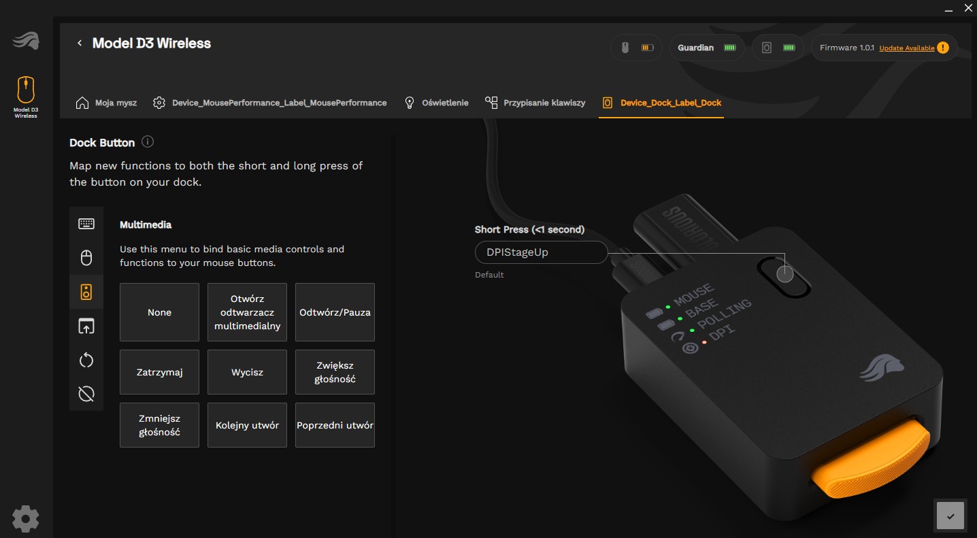The image size is (977, 538).
Task: Click the Guardian battery indicator
Action: coord(708,48)
